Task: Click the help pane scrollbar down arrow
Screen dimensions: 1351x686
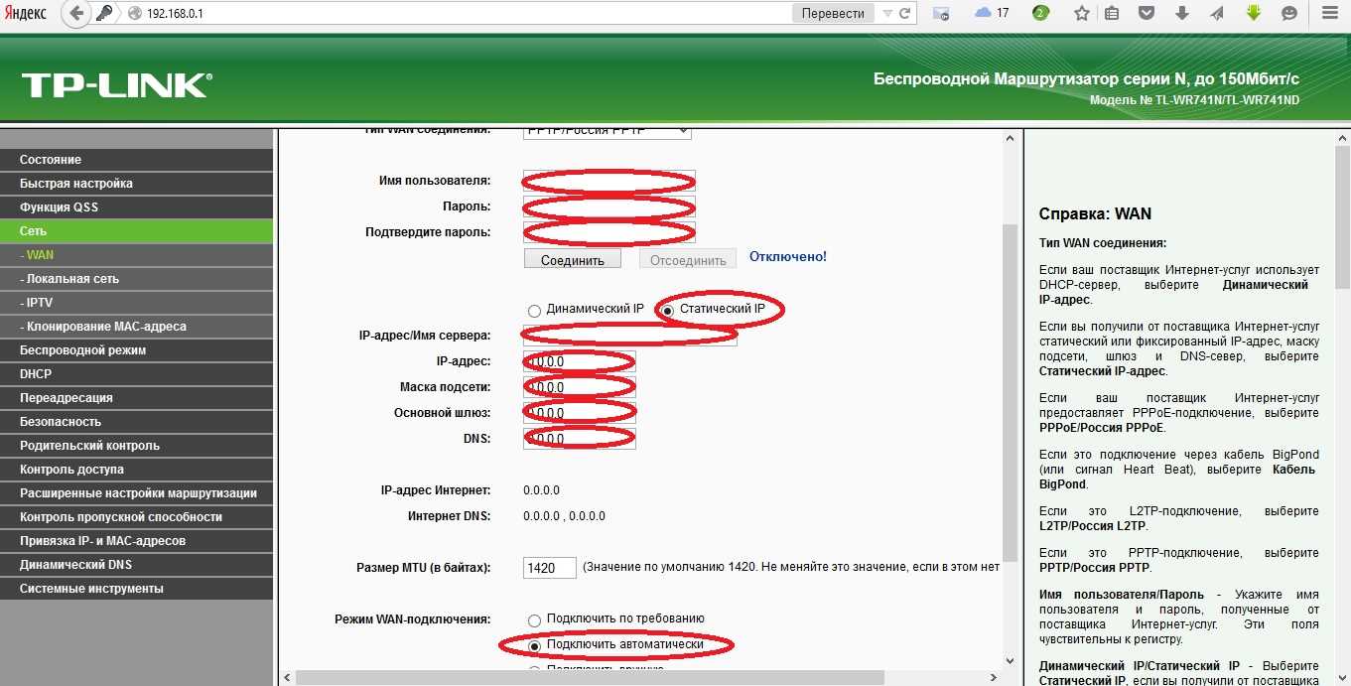Action: [x=1341, y=676]
